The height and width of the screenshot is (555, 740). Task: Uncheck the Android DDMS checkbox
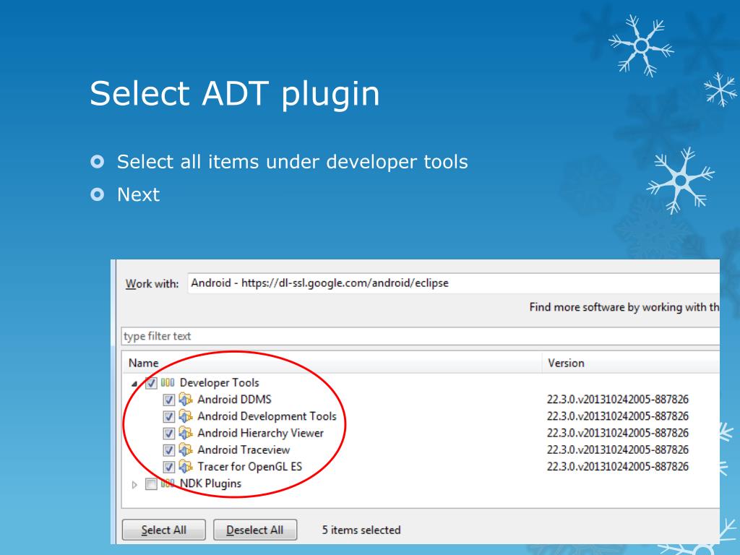click(x=168, y=400)
